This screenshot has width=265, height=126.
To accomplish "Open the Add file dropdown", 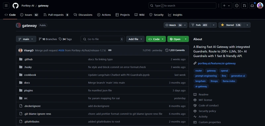I will [x=135, y=39].
